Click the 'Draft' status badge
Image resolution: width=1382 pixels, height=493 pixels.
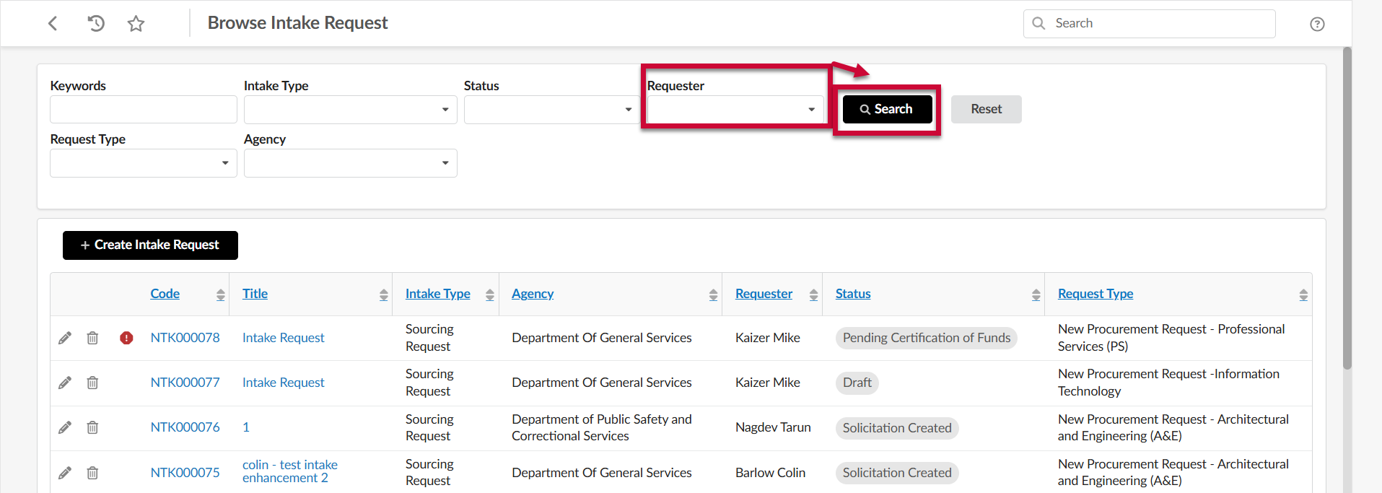click(x=857, y=383)
